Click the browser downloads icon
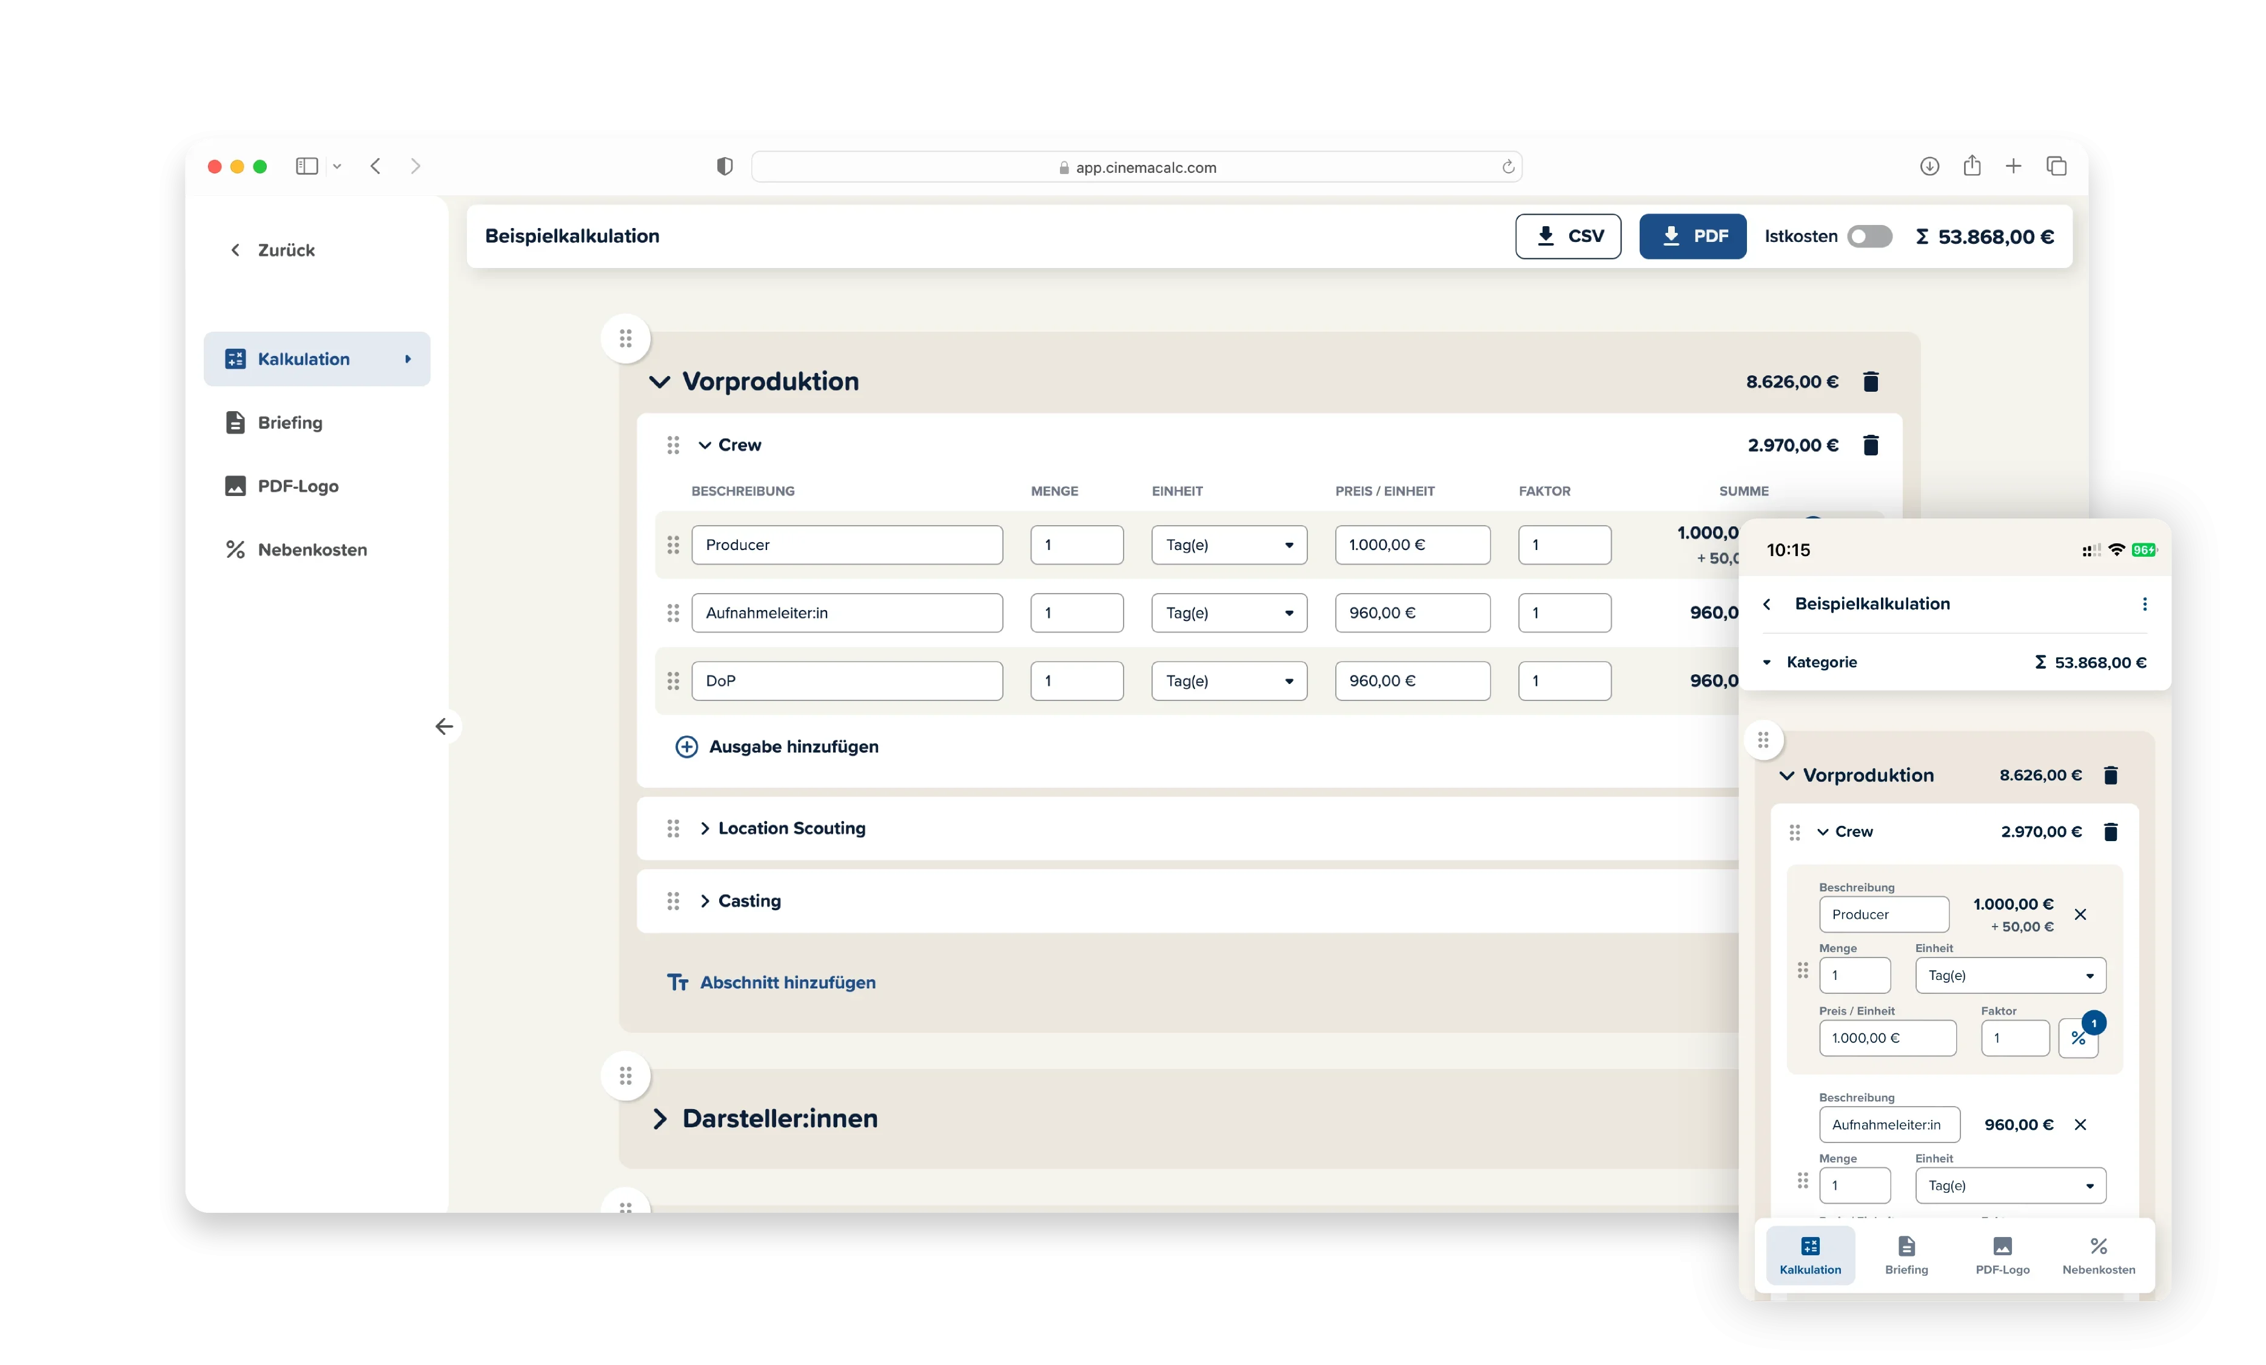 click(x=1929, y=167)
